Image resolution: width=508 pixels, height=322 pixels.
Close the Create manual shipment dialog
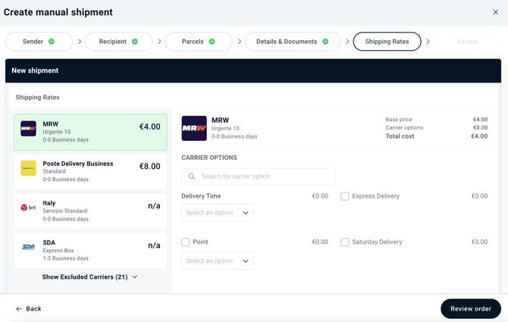point(496,12)
